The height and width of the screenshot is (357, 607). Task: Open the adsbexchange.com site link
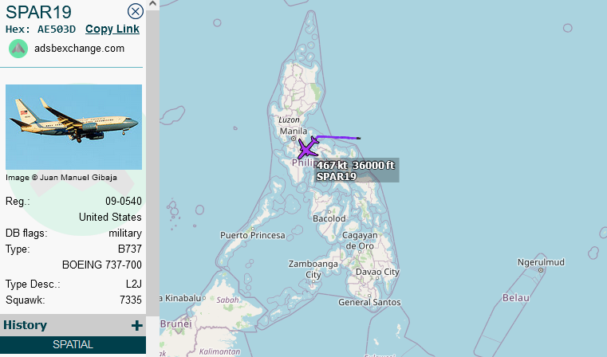tap(79, 49)
